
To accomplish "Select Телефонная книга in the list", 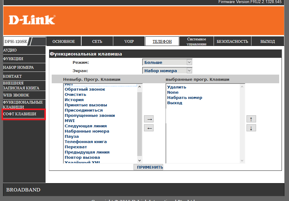I will pyautogui.click(x=86, y=142).
